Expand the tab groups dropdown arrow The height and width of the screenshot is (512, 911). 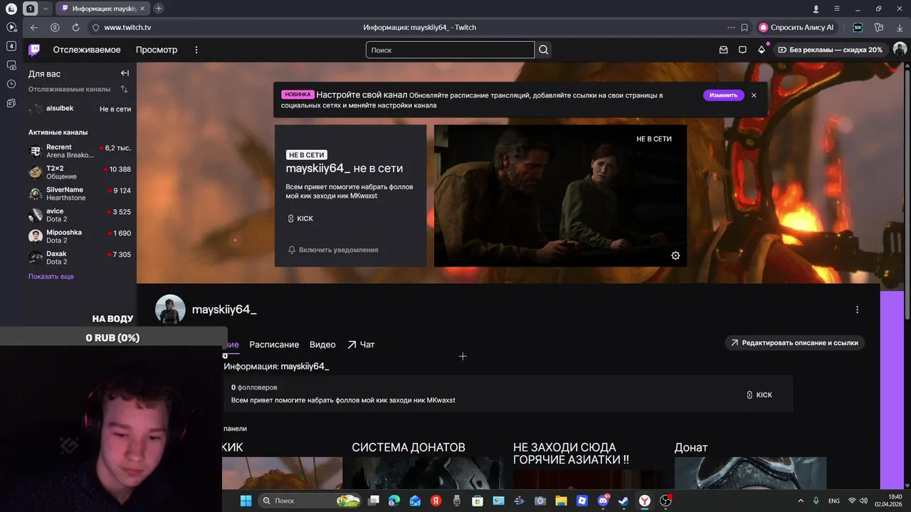pyautogui.click(x=46, y=9)
